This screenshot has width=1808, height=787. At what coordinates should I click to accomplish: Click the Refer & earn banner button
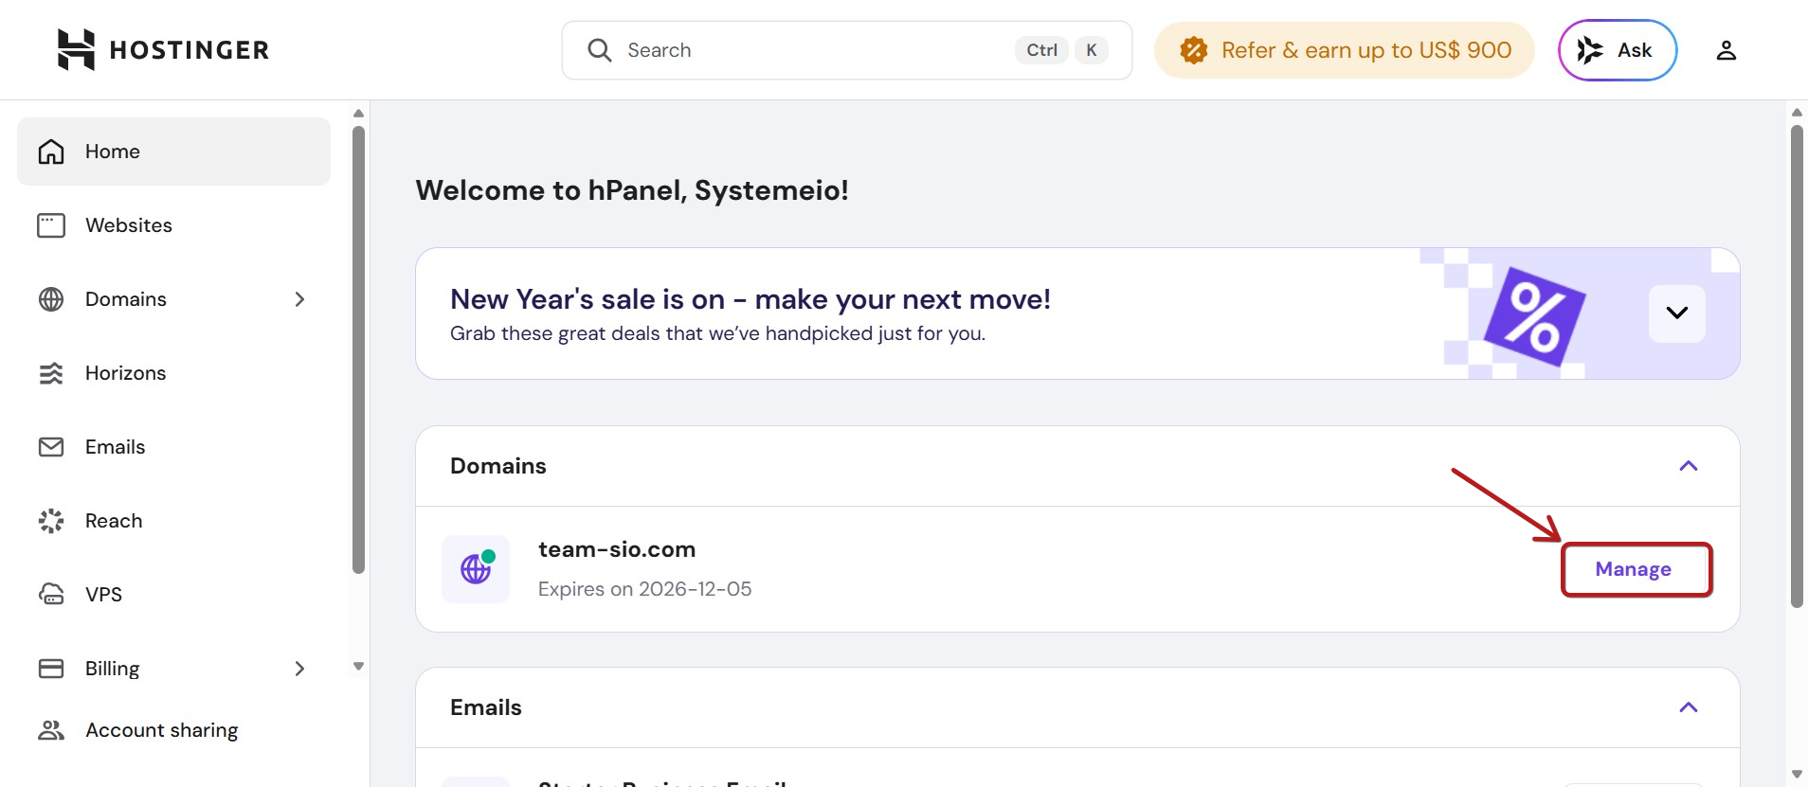tap(1345, 50)
